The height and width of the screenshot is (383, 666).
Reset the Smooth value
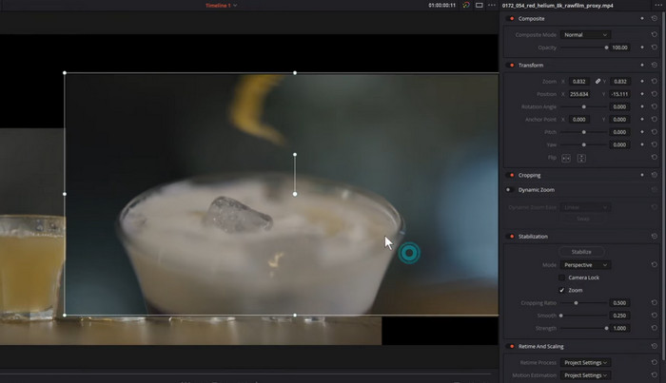click(x=655, y=316)
